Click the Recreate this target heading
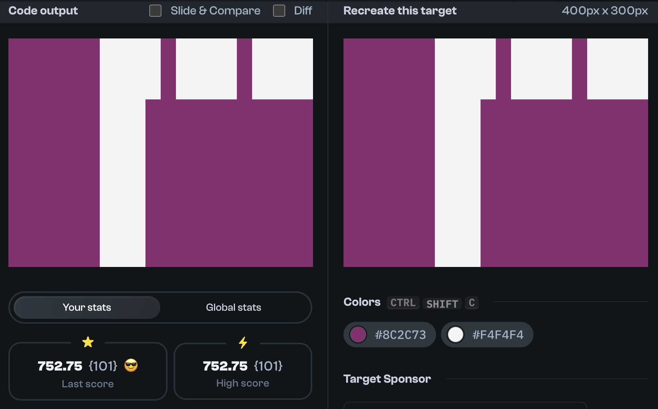The height and width of the screenshot is (409, 658). point(400,11)
